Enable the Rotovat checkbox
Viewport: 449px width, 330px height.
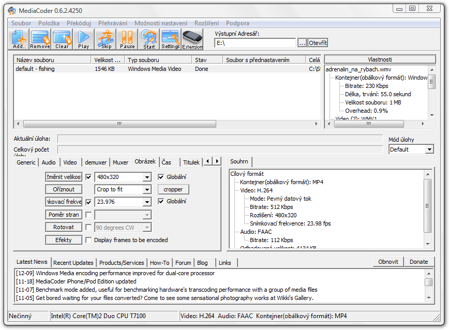point(88,227)
